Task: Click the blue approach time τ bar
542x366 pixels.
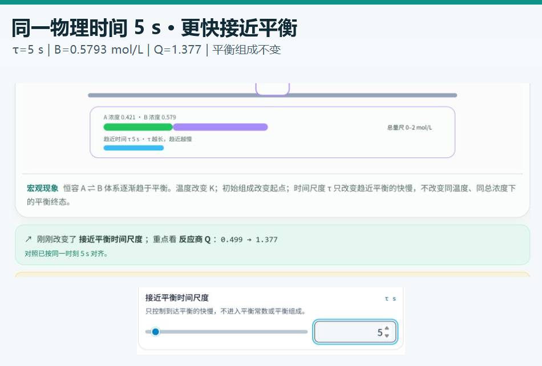Action: [134, 148]
